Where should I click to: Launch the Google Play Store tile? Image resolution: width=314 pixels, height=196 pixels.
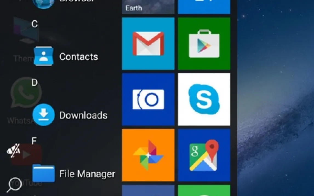(204, 44)
